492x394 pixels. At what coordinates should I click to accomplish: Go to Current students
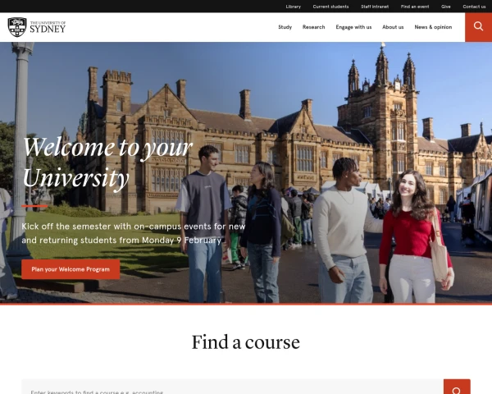(x=330, y=7)
